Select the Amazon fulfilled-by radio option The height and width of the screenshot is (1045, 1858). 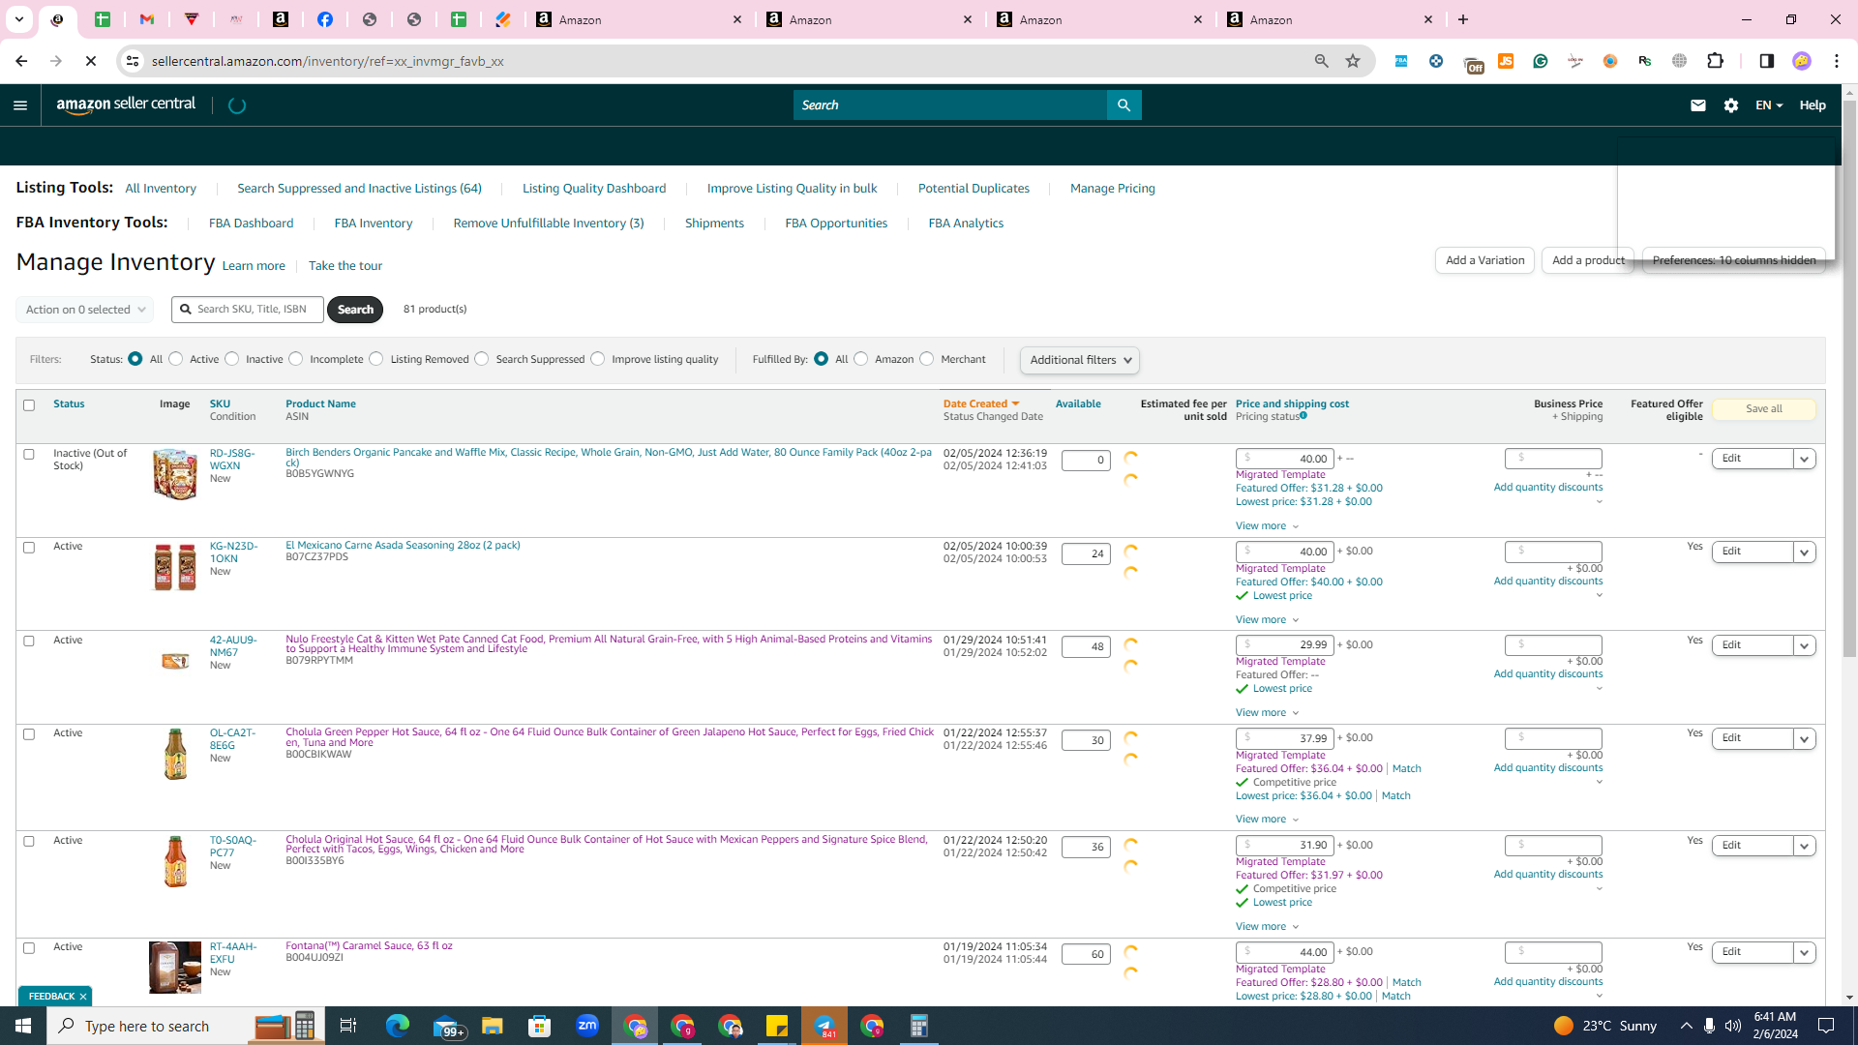tap(861, 359)
